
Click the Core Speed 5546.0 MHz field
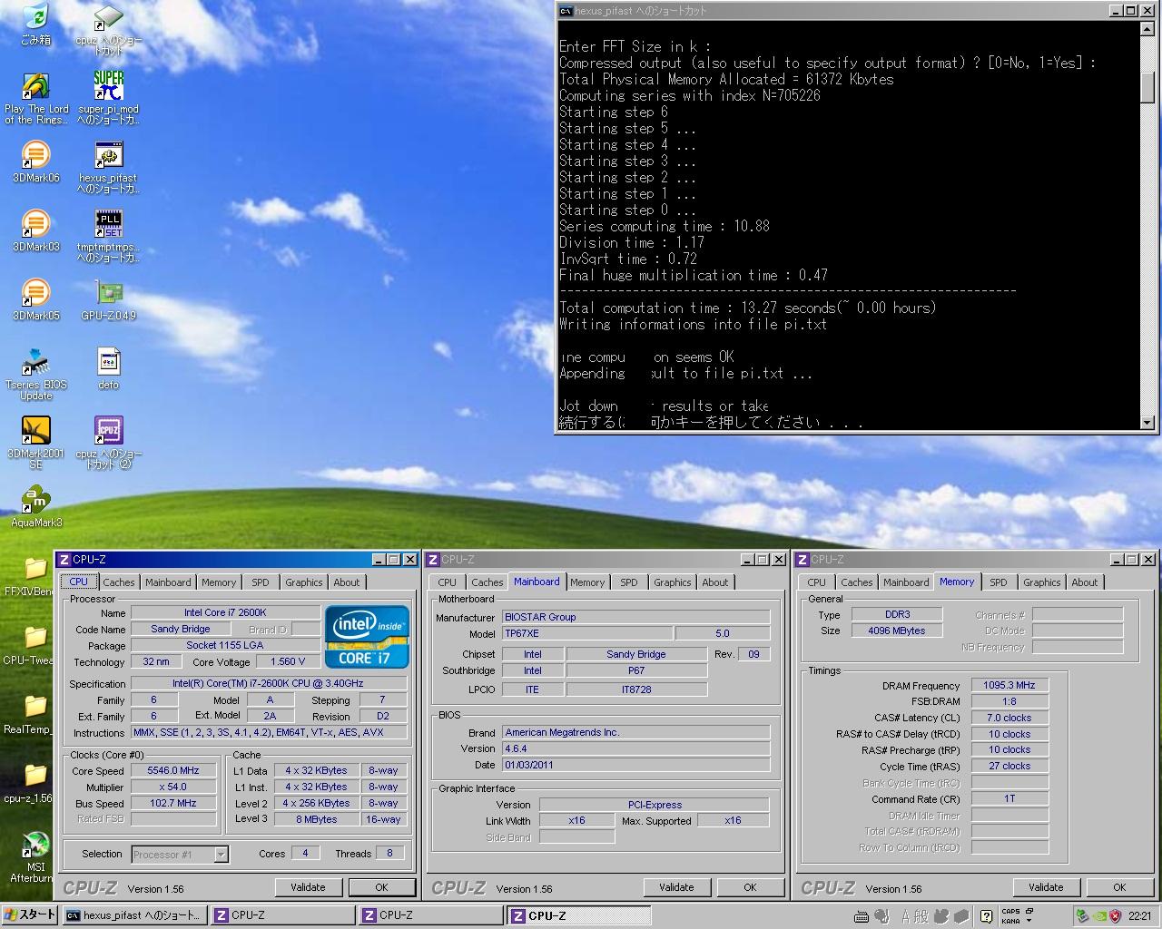(173, 770)
